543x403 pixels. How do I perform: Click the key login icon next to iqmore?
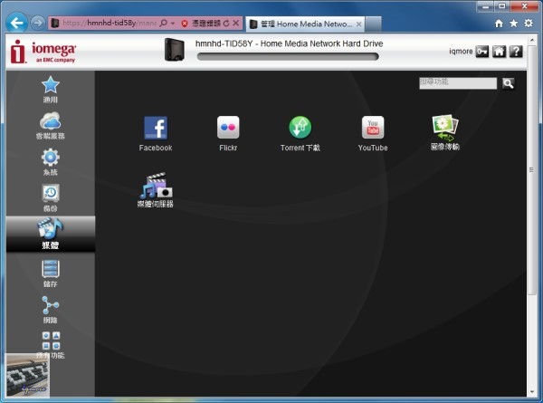(481, 52)
